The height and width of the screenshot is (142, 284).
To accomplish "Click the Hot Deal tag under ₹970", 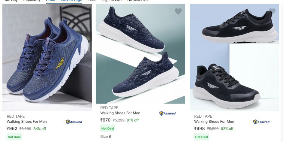I will click(x=108, y=128).
